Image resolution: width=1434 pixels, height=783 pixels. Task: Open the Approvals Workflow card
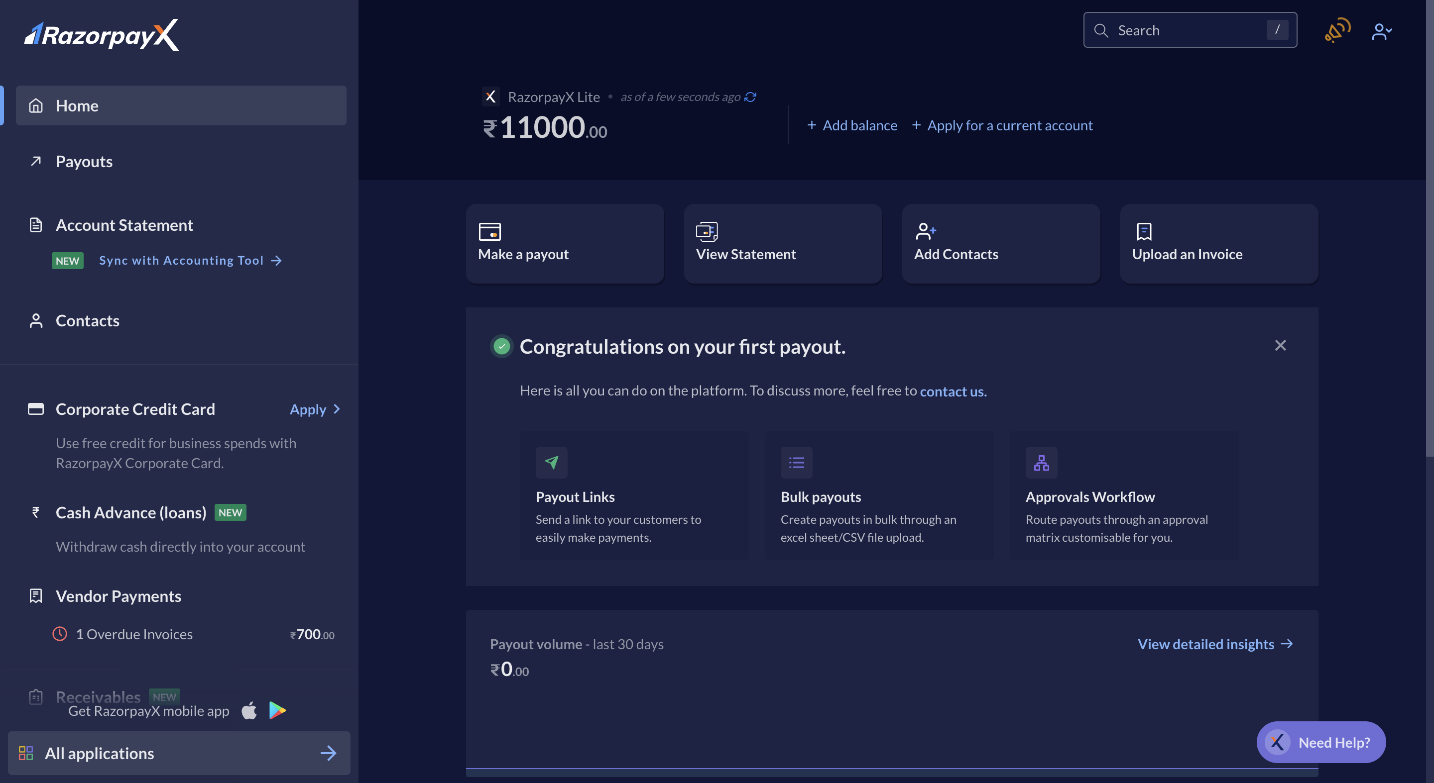click(x=1124, y=495)
